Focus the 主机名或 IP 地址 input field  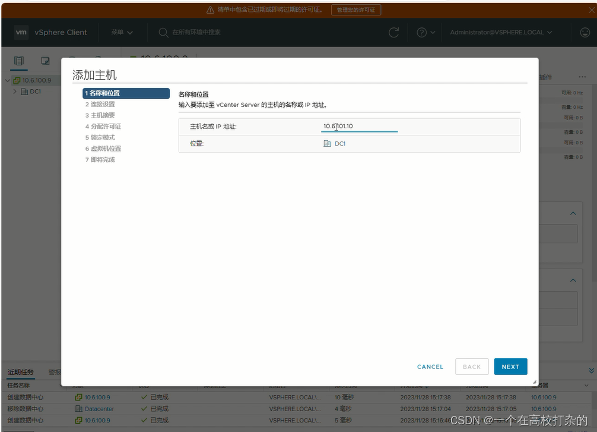click(359, 126)
